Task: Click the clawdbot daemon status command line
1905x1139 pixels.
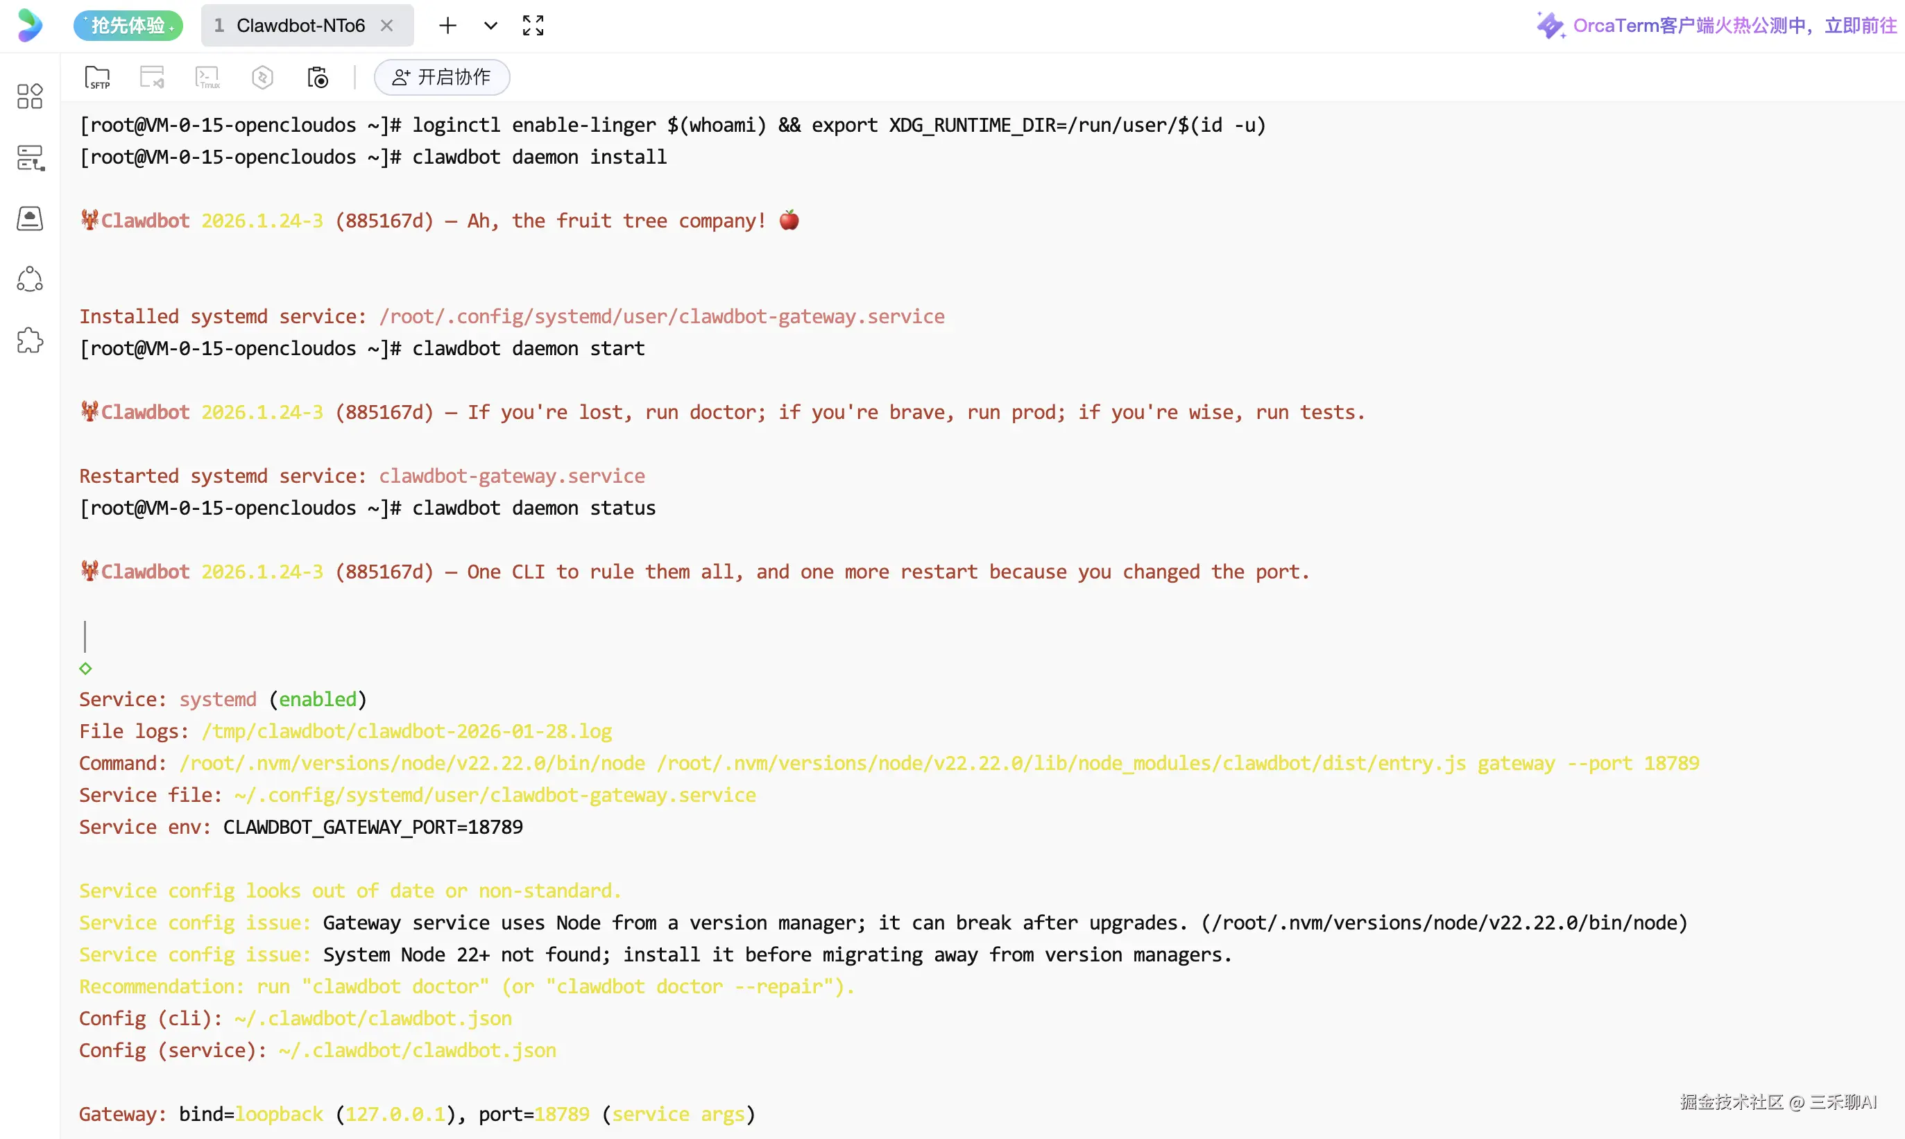Action: [x=533, y=508]
